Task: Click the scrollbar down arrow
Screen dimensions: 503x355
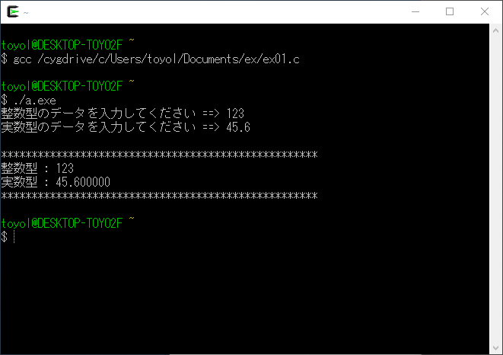Action: coord(495,348)
